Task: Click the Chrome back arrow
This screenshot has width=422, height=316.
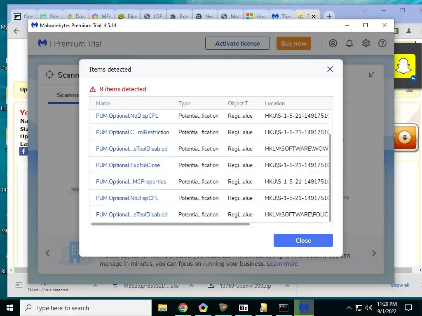Action: (x=16, y=31)
